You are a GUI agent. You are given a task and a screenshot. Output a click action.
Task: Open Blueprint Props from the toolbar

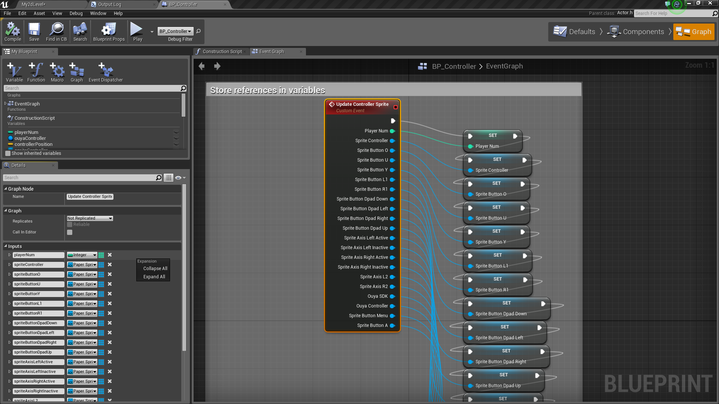[109, 32]
